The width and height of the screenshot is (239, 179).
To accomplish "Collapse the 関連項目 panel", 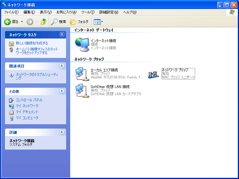I will 62,66.
